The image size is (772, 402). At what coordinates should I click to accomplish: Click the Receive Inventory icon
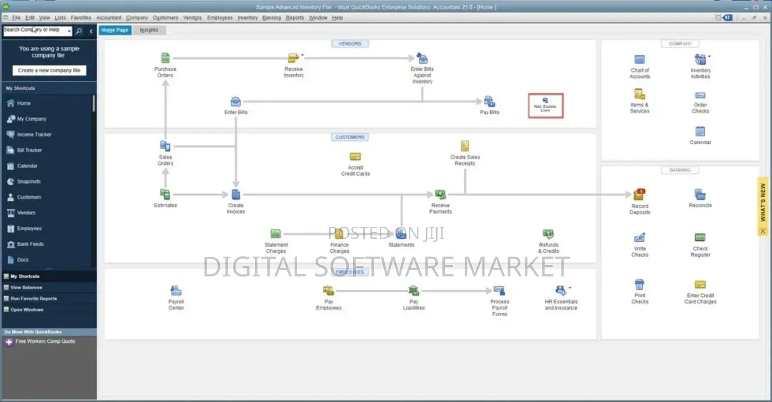(x=293, y=58)
